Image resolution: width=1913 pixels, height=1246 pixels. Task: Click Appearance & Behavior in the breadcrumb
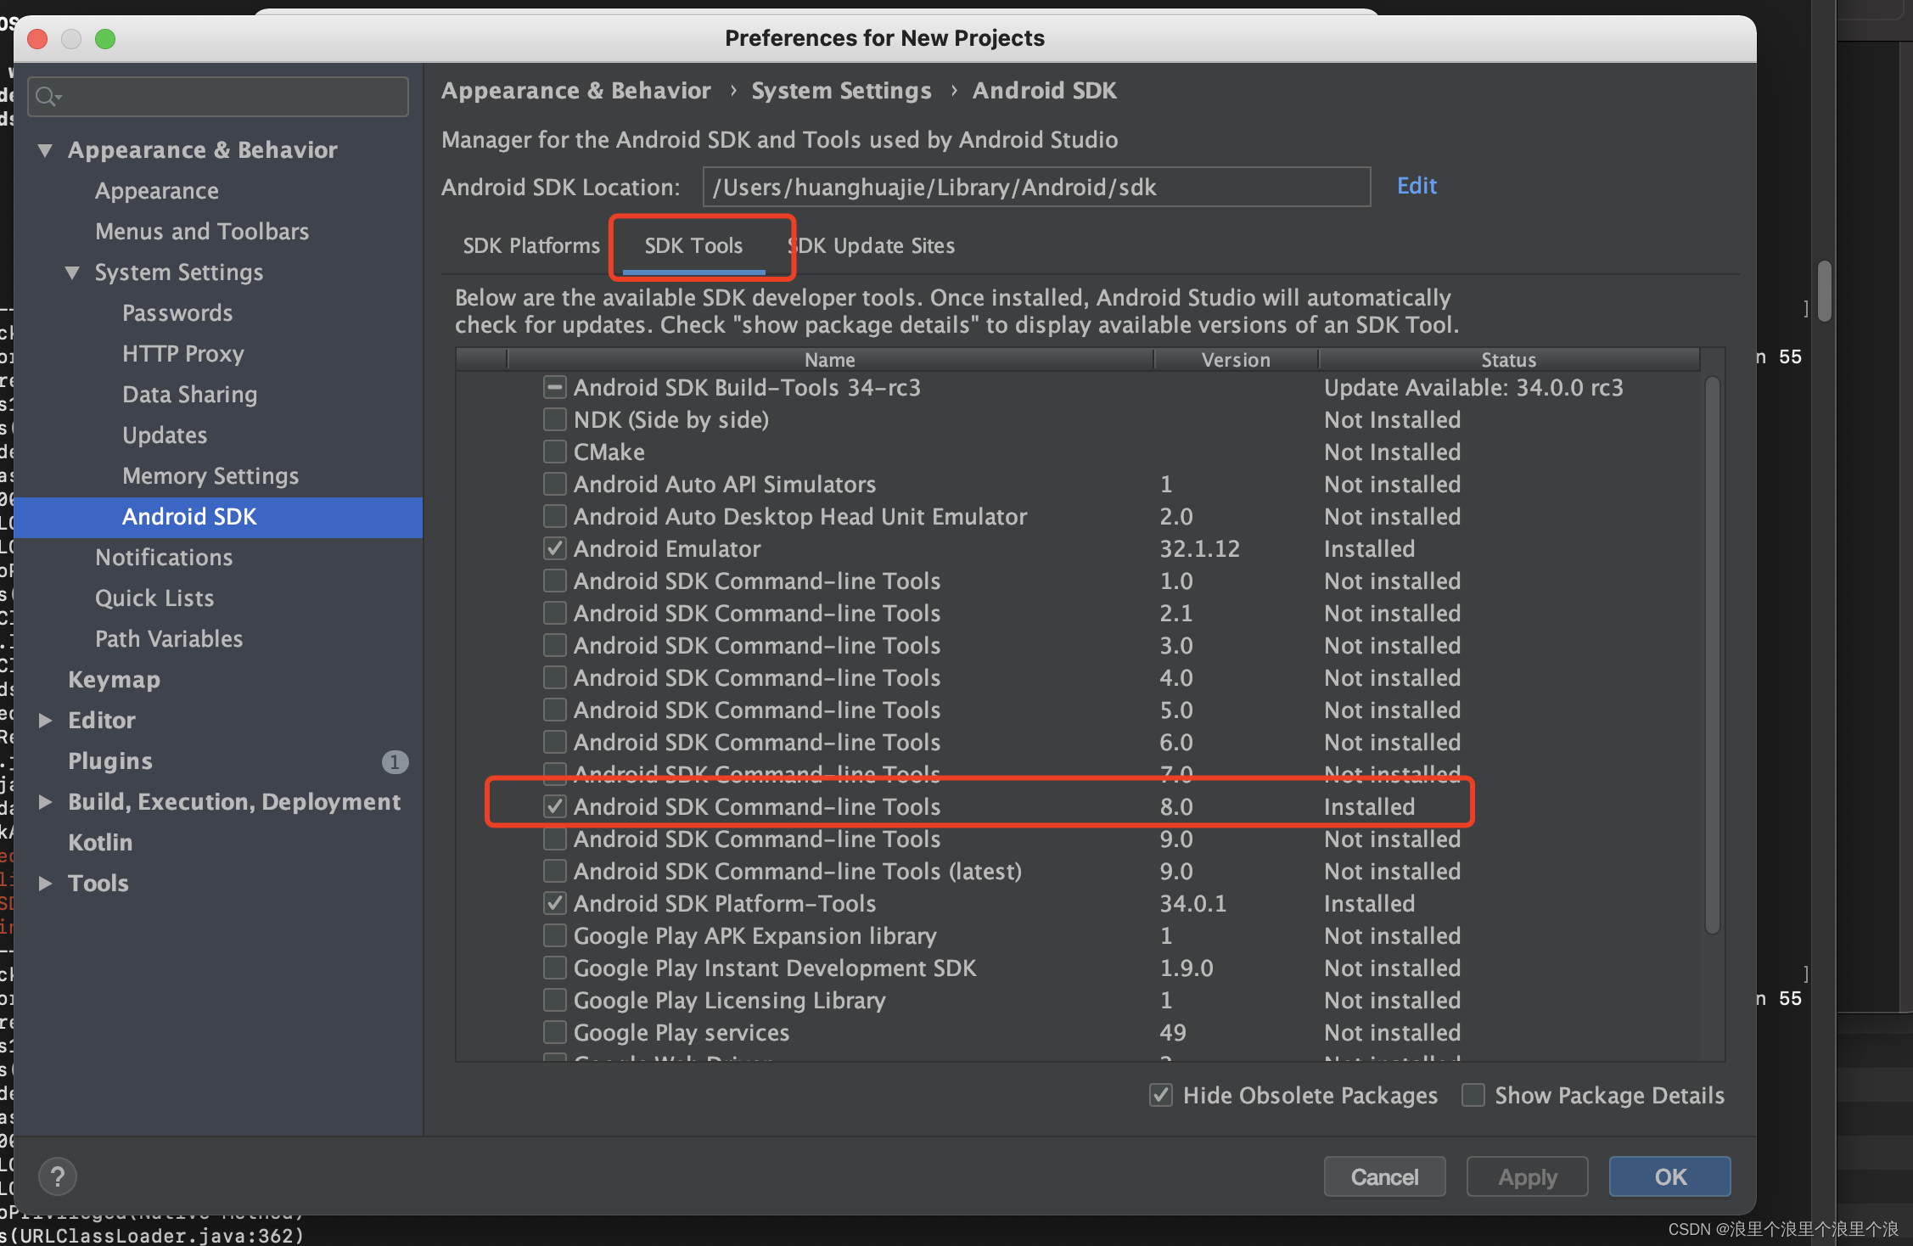[x=576, y=91]
